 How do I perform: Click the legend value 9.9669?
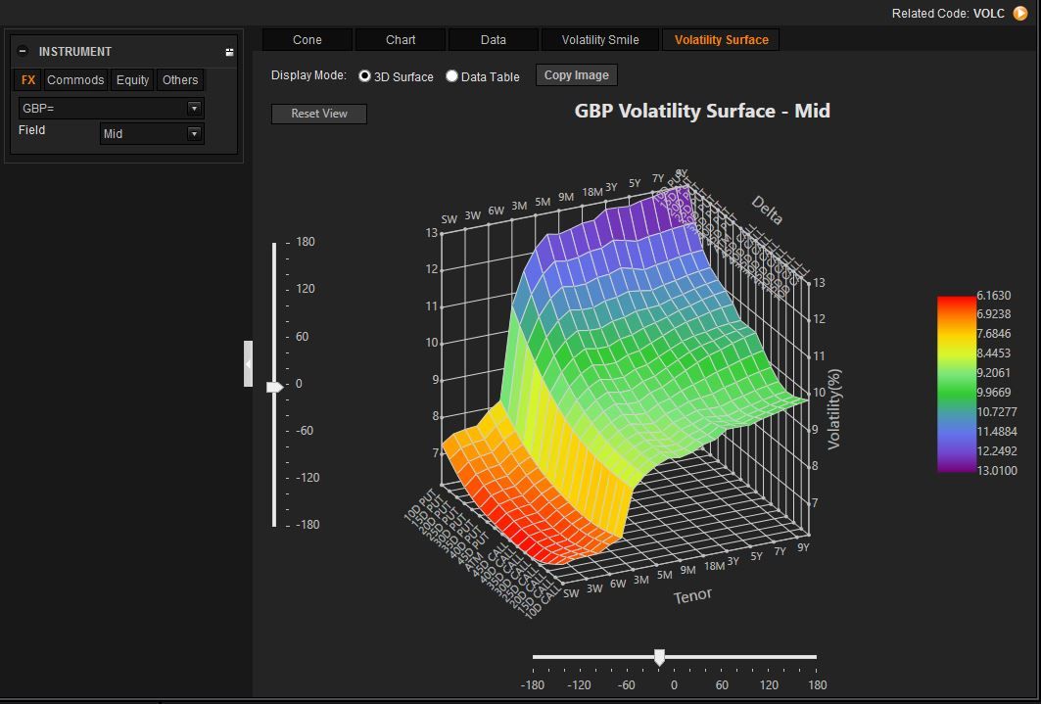(994, 392)
